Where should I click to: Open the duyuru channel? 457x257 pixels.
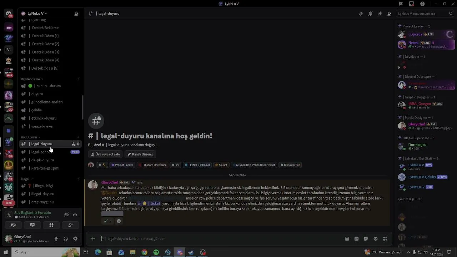point(50,94)
